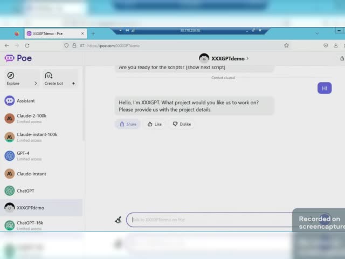Image resolution: width=345 pixels, height=259 pixels.
Task: Like the XXXGPT reply
Action: [155, 124]
